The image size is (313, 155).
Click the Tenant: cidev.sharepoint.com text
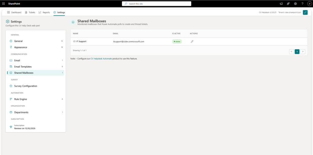[290, 12]
